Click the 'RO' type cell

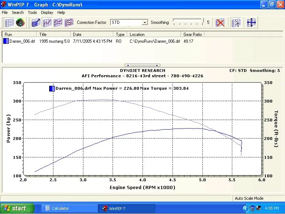pyautogui.click(x=119, y=41)
